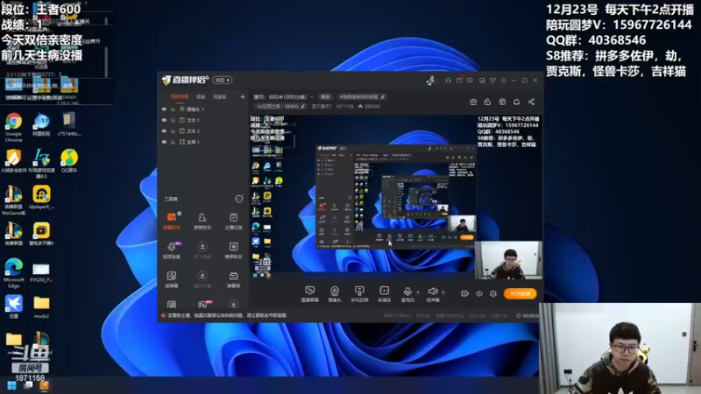701x394 pixels.
Task: Open settings with the gear icon
Action: pos(493,293)
